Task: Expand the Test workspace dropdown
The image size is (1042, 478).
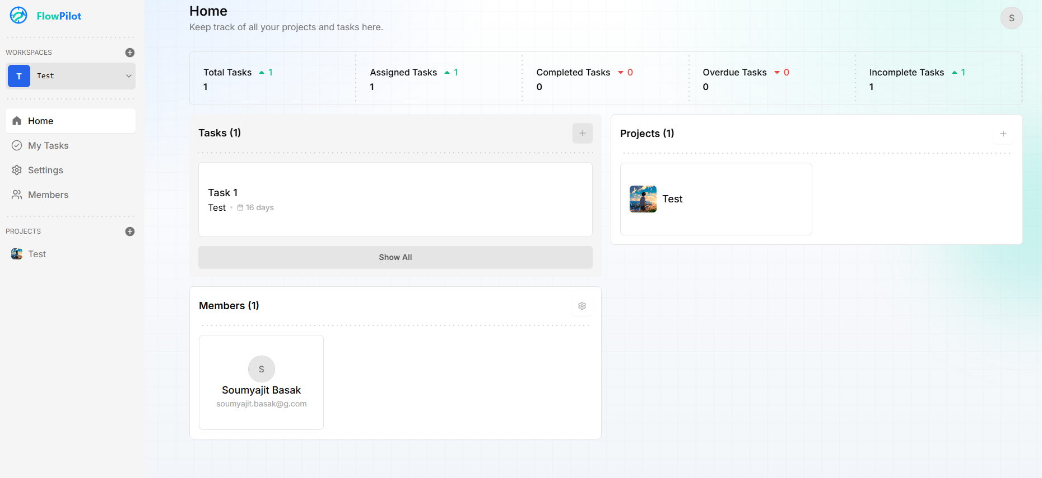Action: (128, 76)
